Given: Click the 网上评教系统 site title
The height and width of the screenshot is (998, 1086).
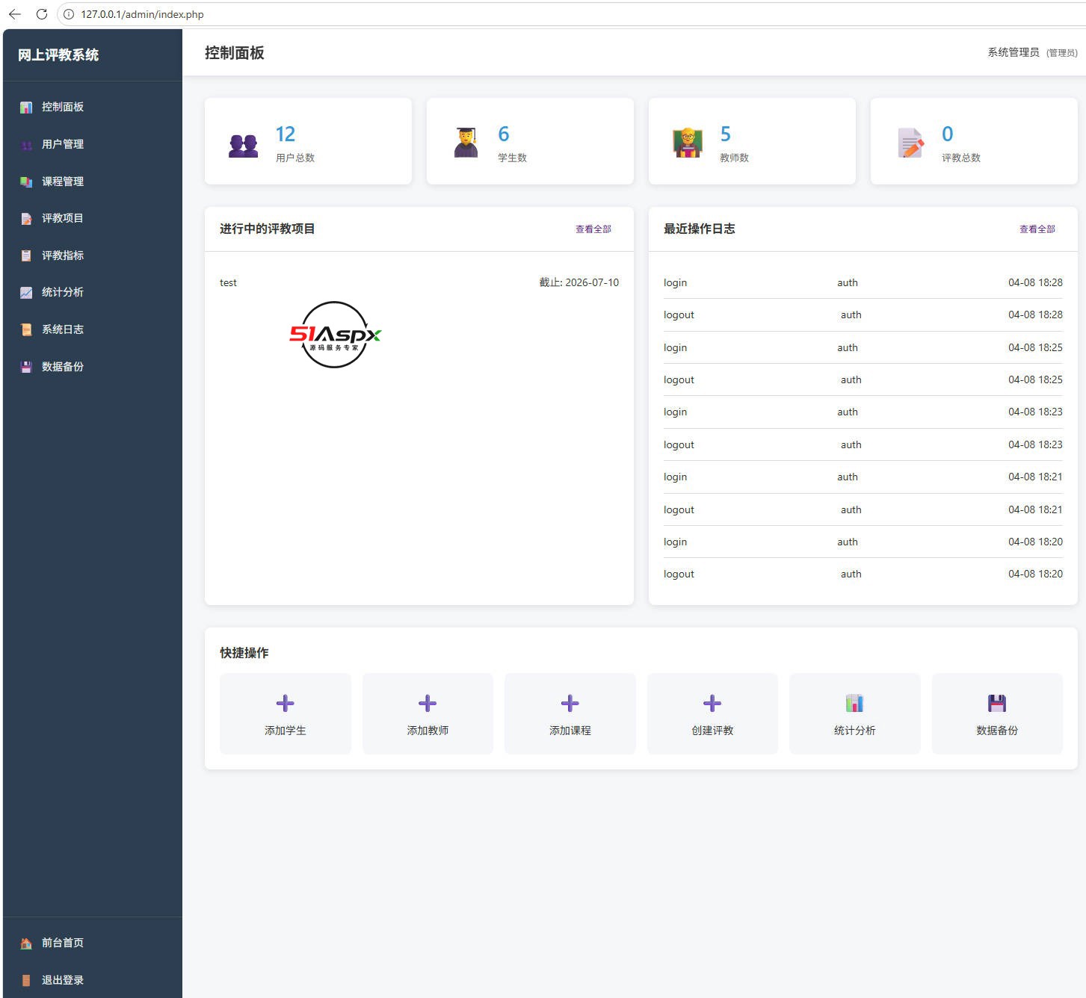Looking at the screenshot, I should tap(58, 55).
